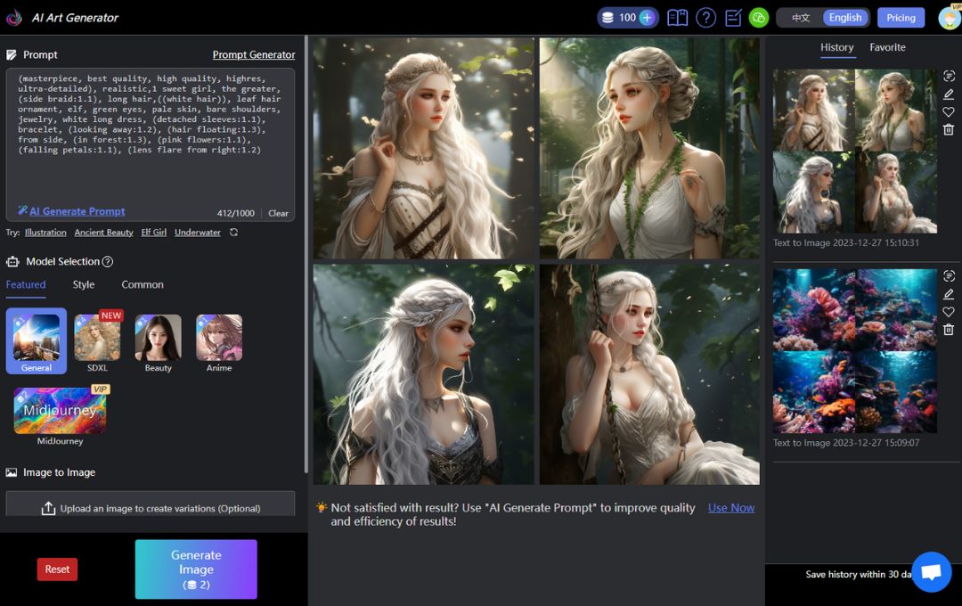This screenshot has height=606, width=962.
Task: Open the tutorial book icon
Action: tap(677, 18)
